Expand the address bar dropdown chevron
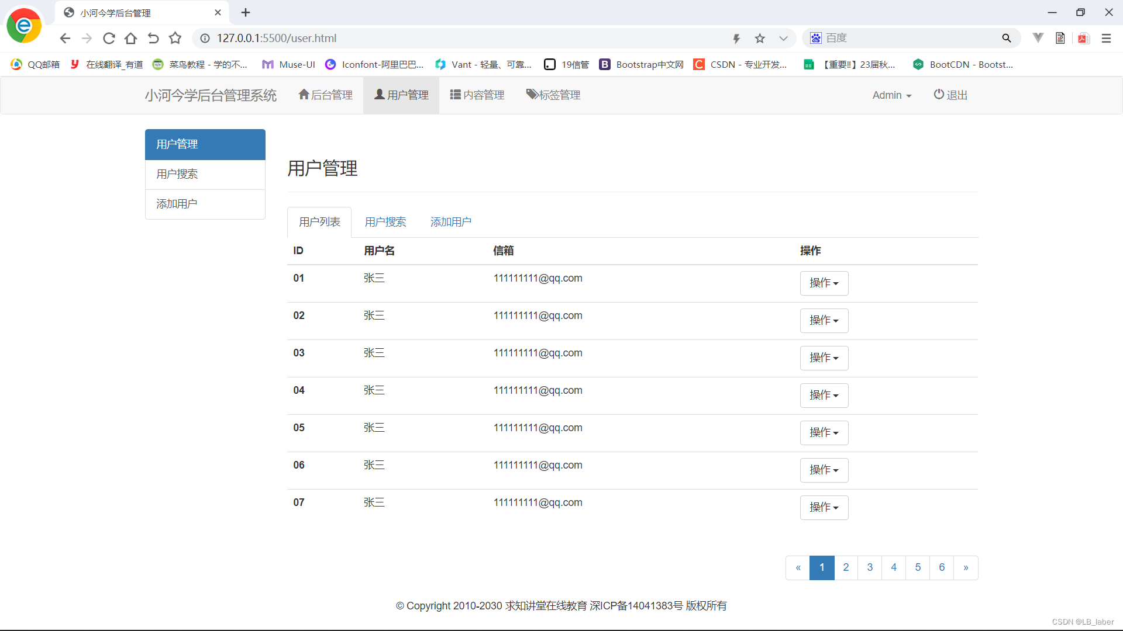Screen dimensions: 1123x631 pyautogui.click(x=783, y=39)
